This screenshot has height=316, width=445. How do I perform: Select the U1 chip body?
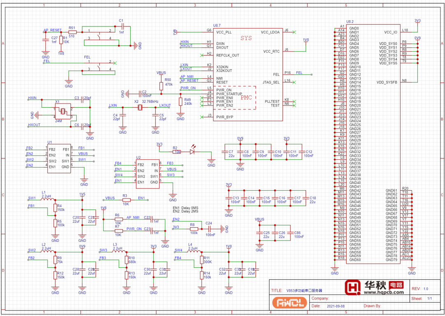[x=59, y=158]
